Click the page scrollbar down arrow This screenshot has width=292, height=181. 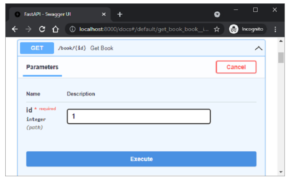(x=281, y=172)
